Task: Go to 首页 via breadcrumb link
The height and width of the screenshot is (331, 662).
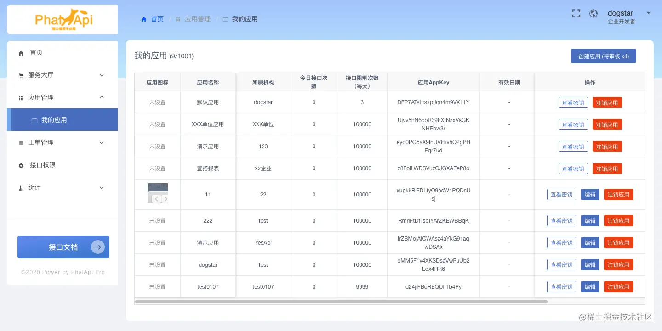Action: pyautogui.click(x=157, y=19)
